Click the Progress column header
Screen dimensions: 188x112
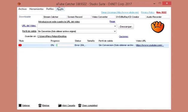click(x=55, y=41)
